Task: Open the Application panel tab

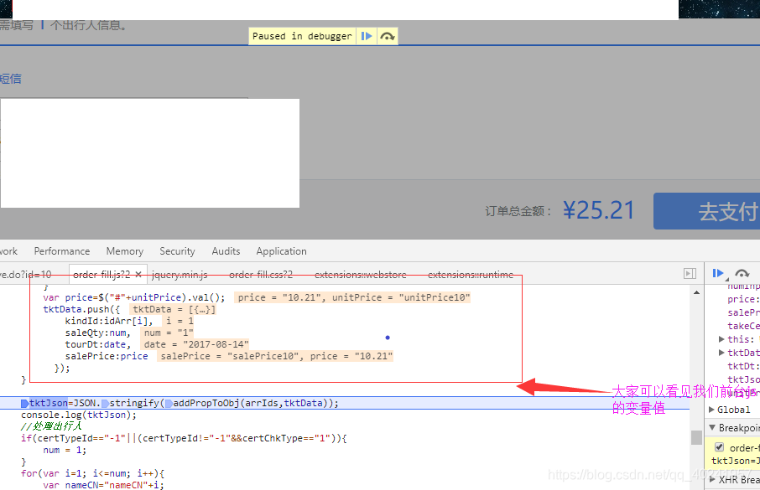Action: coord(282,251)
